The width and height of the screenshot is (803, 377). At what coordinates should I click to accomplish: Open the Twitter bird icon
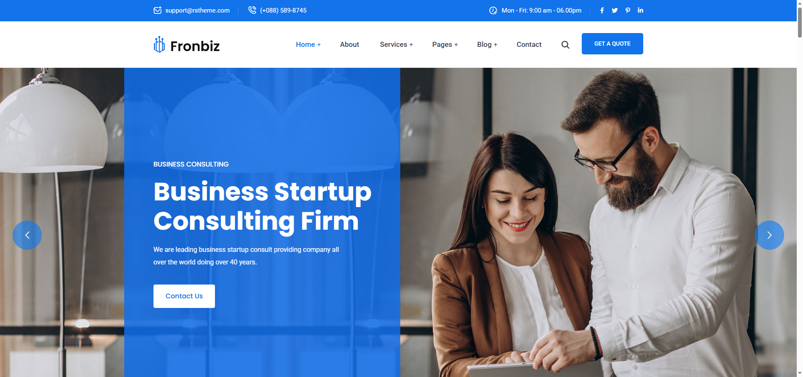pyautogui.click(x=614, y=10)
